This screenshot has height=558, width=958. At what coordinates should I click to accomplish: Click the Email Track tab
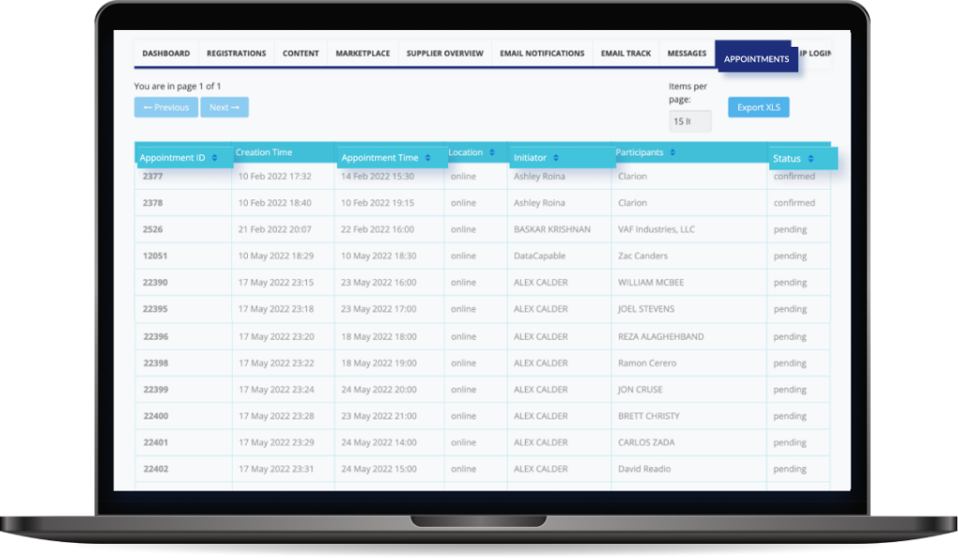pos(626,53)
